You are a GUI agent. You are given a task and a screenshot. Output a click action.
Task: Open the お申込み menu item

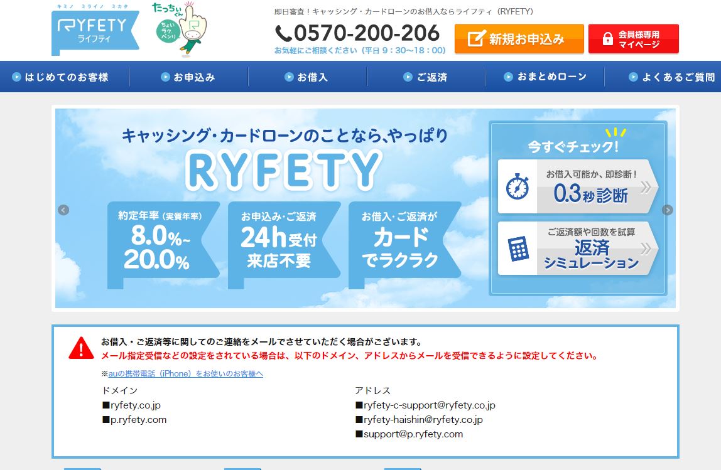189,77
